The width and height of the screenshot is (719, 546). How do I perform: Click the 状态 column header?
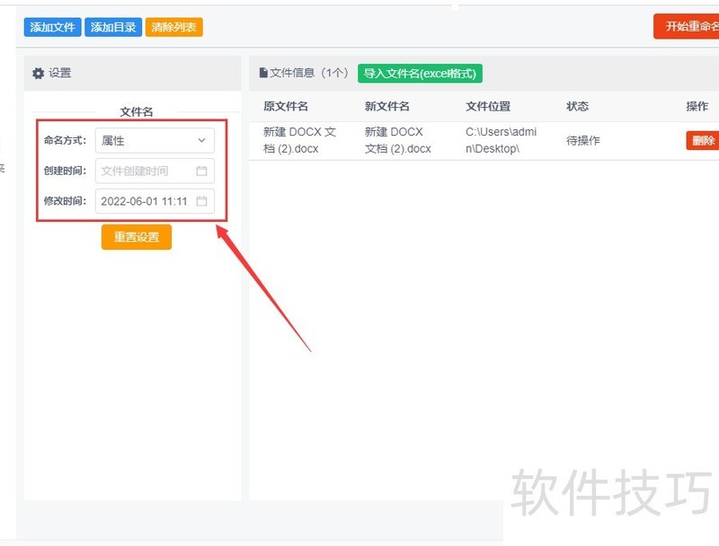coord(578,106)
